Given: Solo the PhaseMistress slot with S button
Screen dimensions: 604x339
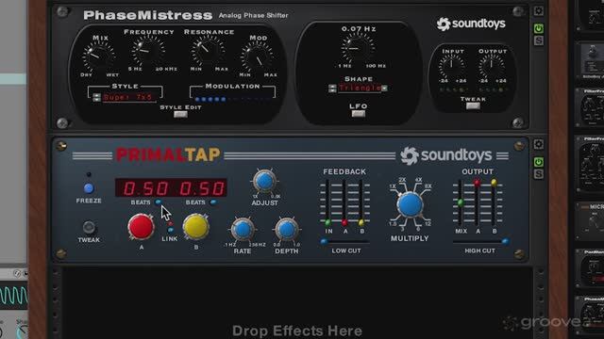Looking at the screenshot, I should 539,40.
